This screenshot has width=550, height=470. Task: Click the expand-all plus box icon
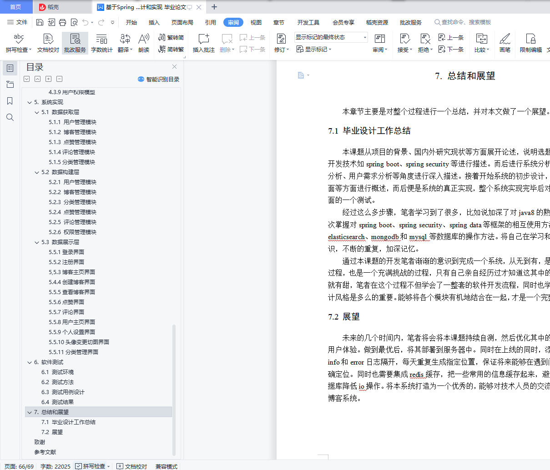[49, 79]
